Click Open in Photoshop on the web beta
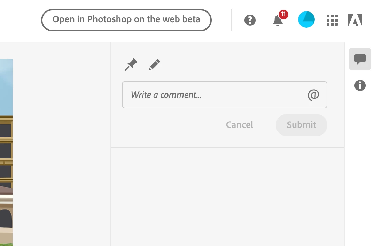 click(126, 20)
